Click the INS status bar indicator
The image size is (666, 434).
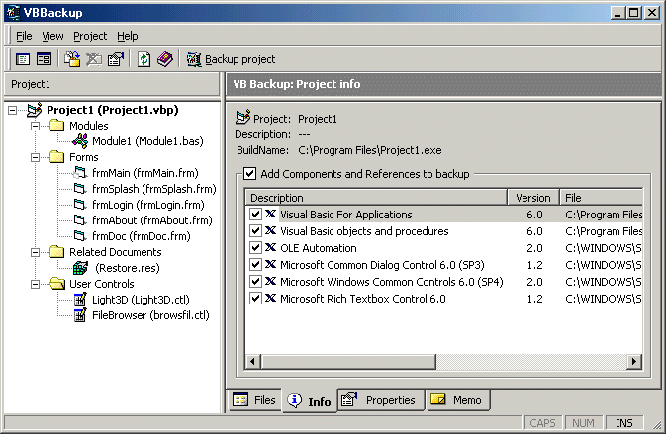click(624, 423)
